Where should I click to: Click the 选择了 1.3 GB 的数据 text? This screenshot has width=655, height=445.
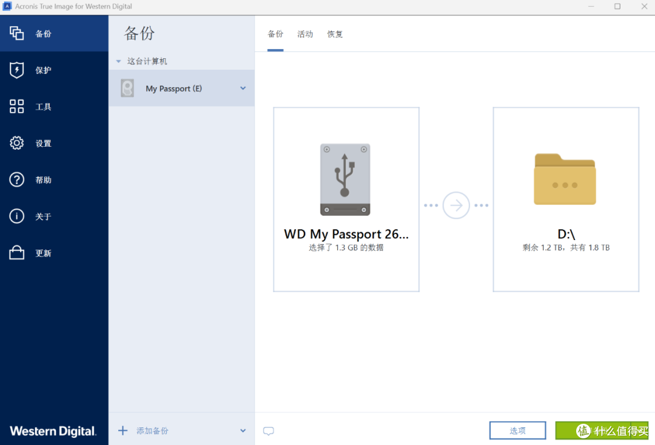[346, 247]
